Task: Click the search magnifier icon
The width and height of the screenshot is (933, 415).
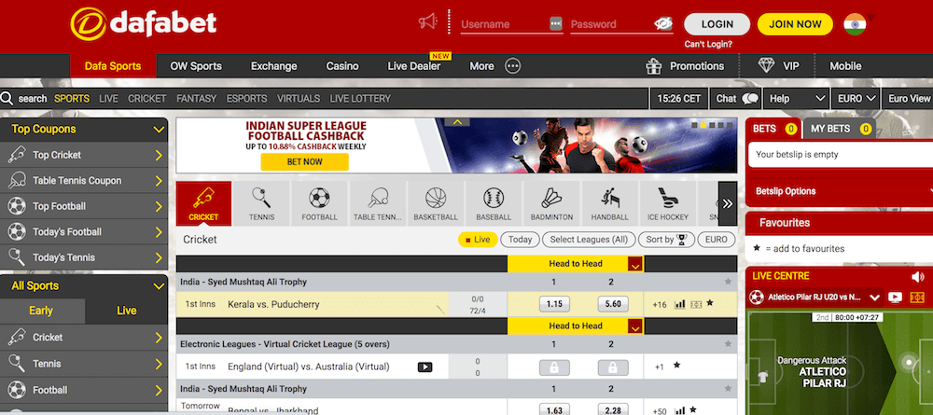Action: 7,98
